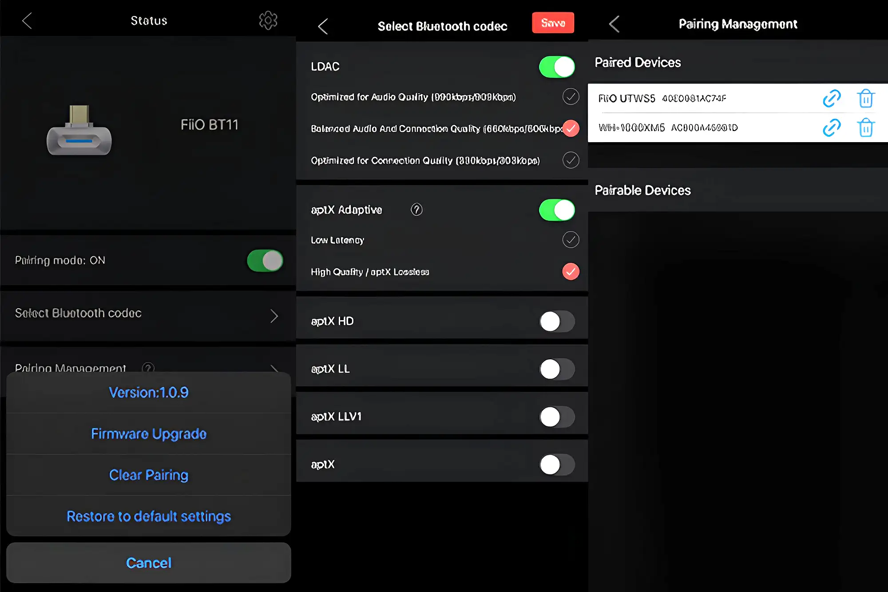The image size is (888, 592).
Task: Go back from Pairing Management screen
Action: tap(614, 24)
